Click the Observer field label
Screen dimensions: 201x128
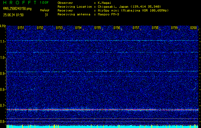click(65, 3)
